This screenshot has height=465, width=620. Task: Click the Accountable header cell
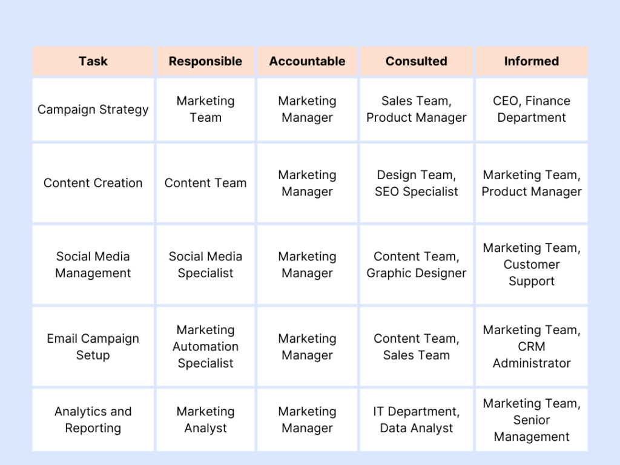pos(307,61)
